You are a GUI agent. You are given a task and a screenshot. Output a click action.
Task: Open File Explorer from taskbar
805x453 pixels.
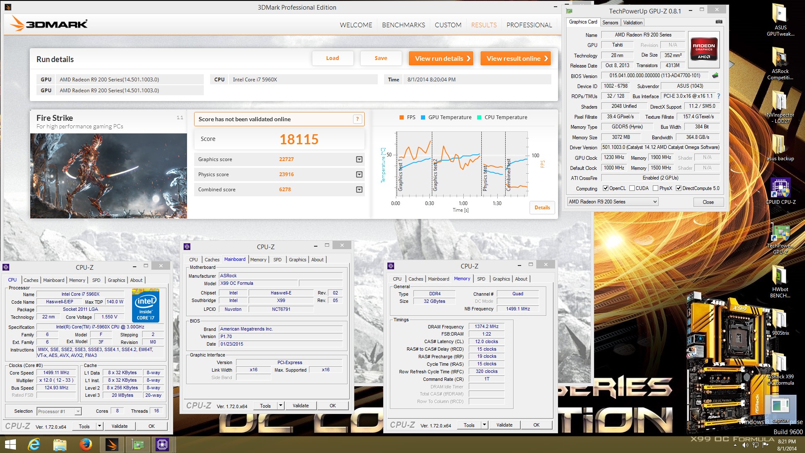60,444
